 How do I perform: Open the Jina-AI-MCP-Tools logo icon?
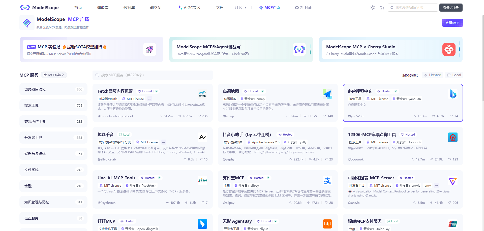pos(202,181)
